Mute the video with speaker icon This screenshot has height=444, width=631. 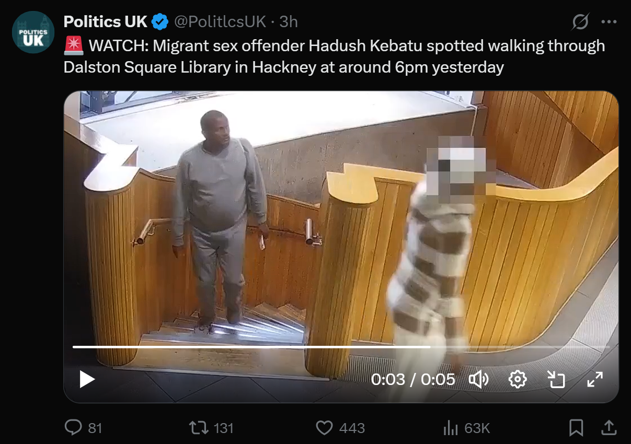[478, 379]
